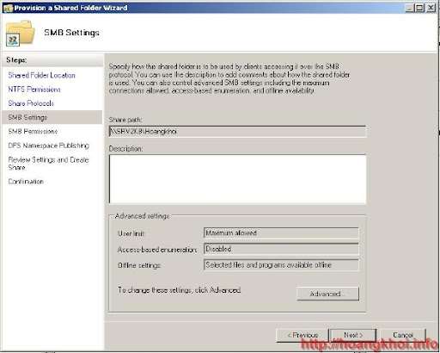Jump to Share Protocols step
The height and width of the screenshot is (353, 440).
pos(31,103)
